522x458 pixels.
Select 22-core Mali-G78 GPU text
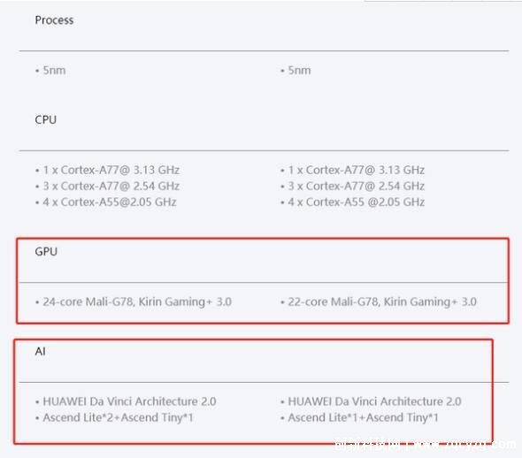click(382, 302)
